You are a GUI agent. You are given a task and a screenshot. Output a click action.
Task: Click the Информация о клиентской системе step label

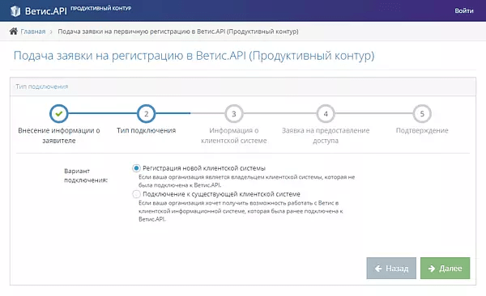(234, 136)
